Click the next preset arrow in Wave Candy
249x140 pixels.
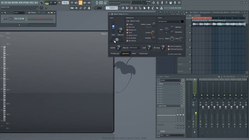(x=179, y=14)
